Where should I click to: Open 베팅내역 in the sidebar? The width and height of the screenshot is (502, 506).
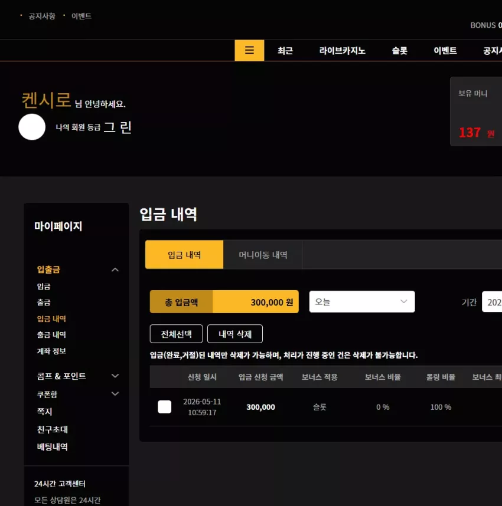[53, 446]
